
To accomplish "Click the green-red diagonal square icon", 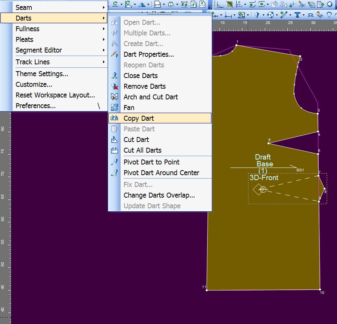I will (x=229, y=4).
